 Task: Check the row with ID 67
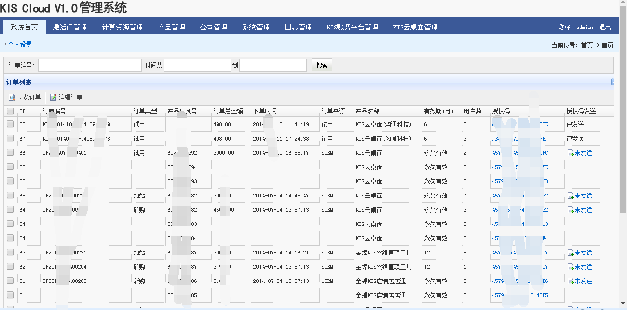click(x=10, y=139)
